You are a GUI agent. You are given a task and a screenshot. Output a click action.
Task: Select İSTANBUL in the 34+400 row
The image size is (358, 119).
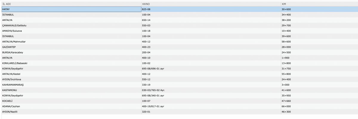[71, 15]
